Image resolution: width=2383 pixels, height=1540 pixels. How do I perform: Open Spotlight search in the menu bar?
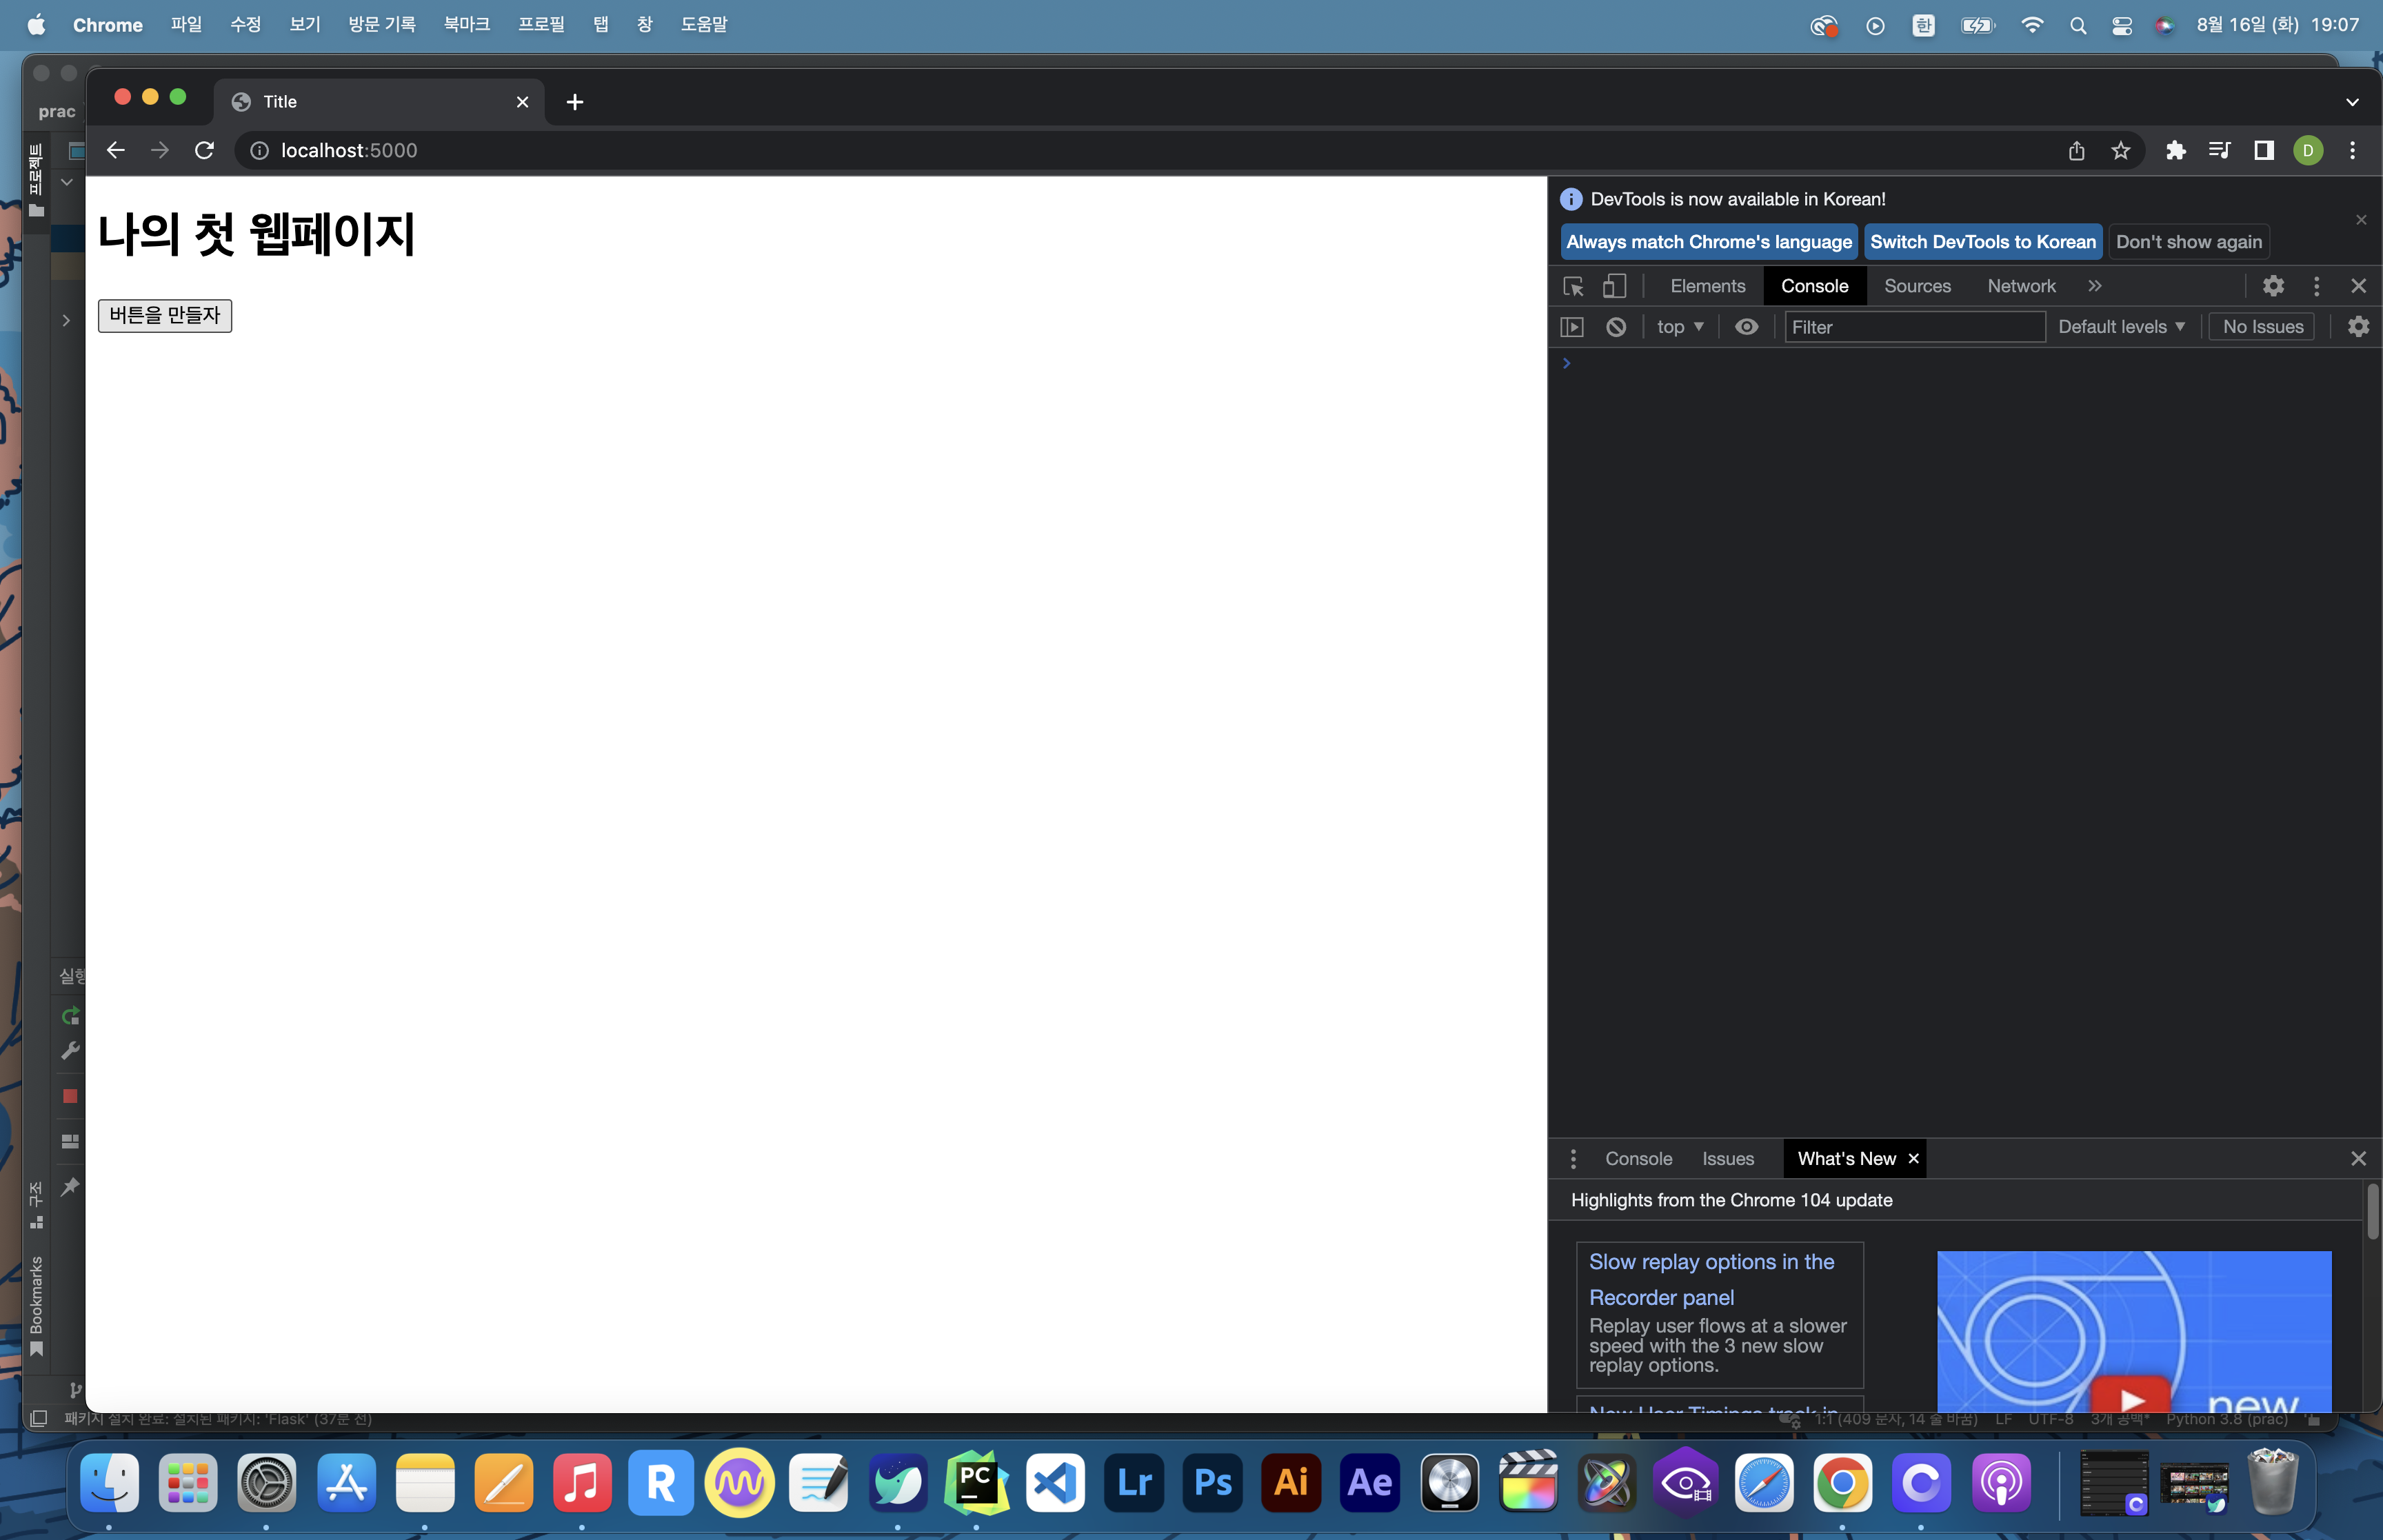pos(2078,26)
